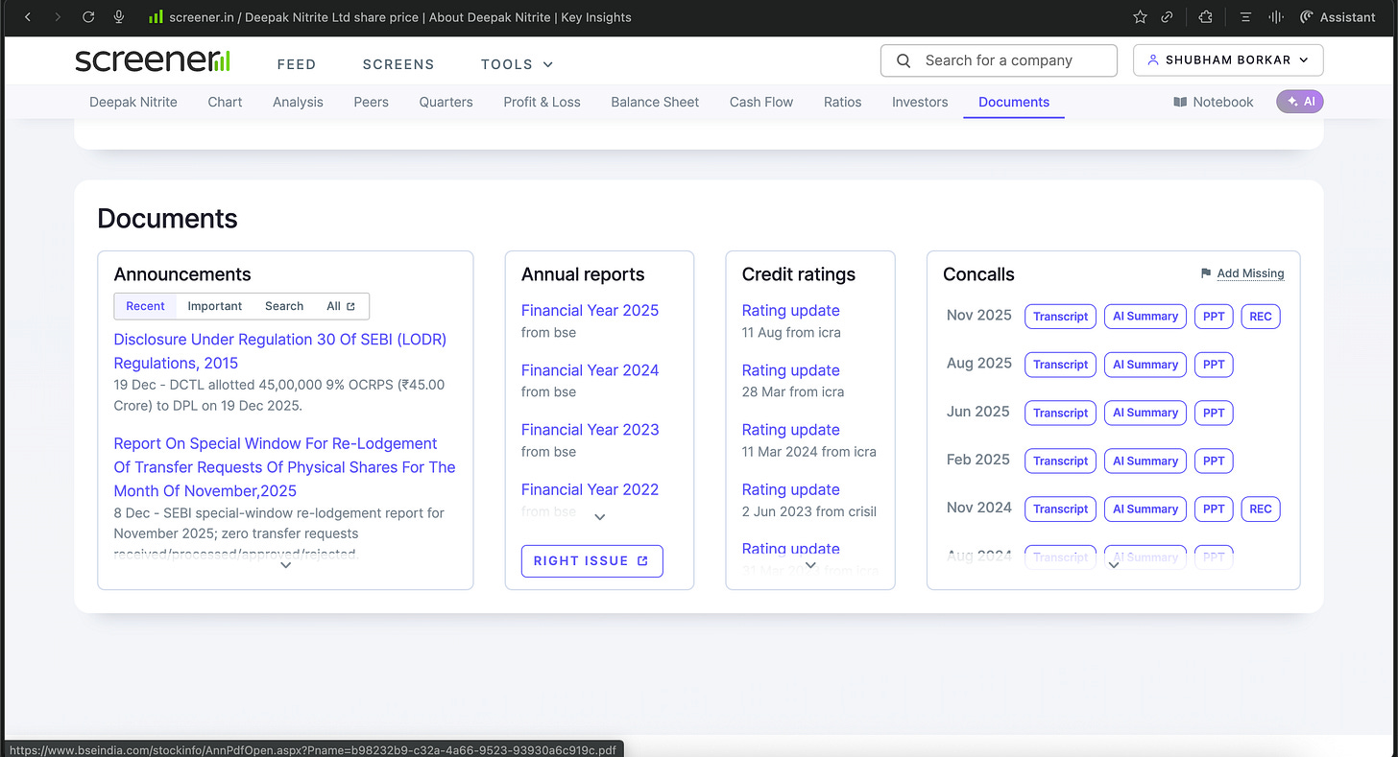Open Nov 2024 concall REC recording
Viewport: 1398px width, 757px height.
[x=1261, y=509]
